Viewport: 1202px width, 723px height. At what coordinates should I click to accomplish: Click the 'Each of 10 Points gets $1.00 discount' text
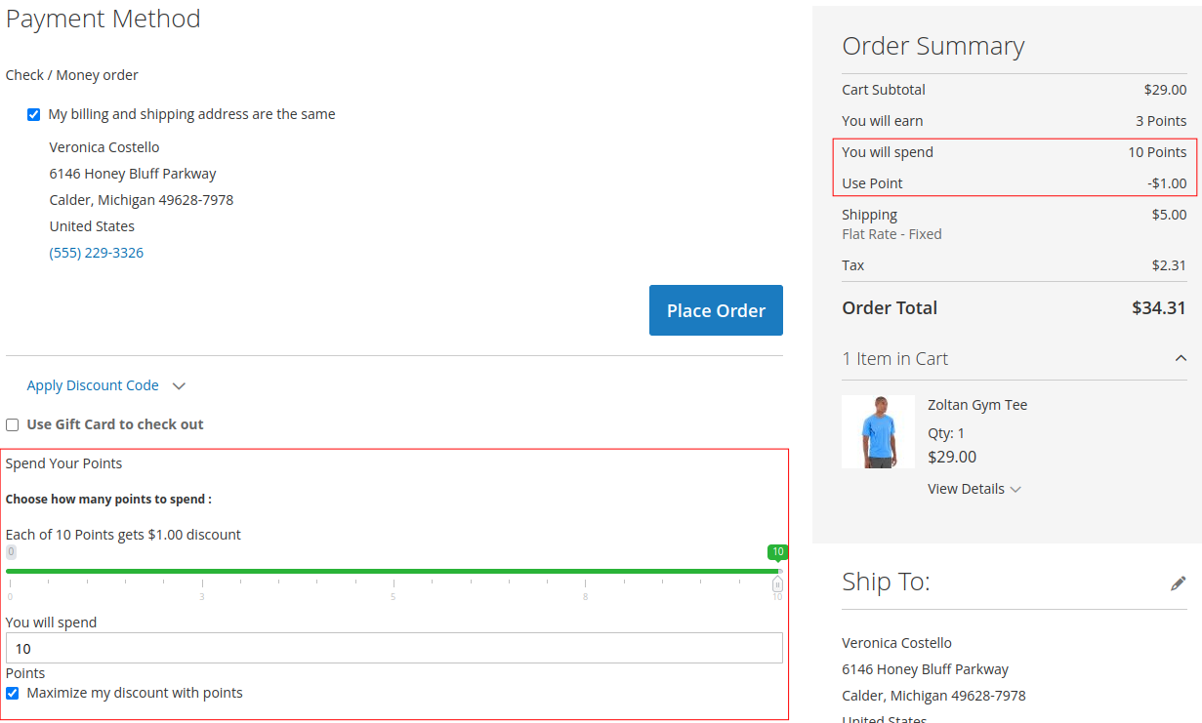tap(123, 535)
